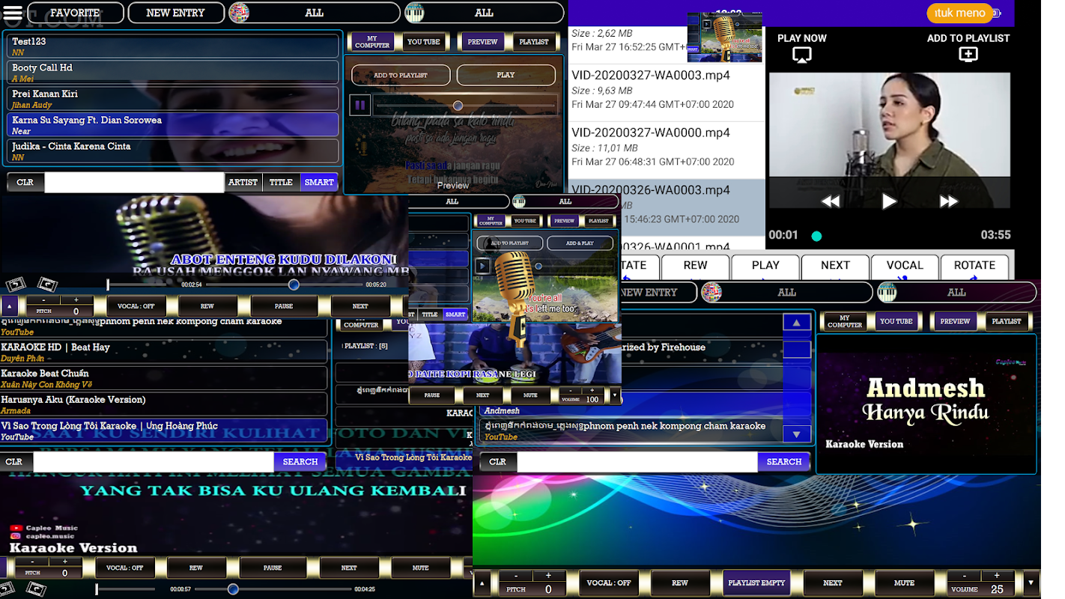
Task: Raise volume with plus beside 25
Action: (x=996, y=576)
